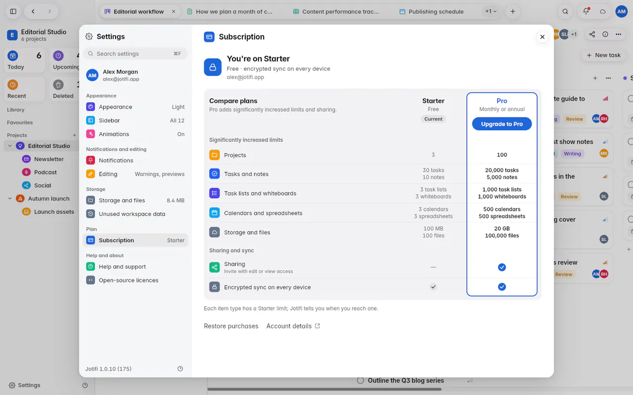
Task: Open Open-source licences section
Action: pyautogui.click(x=135, y=280)
